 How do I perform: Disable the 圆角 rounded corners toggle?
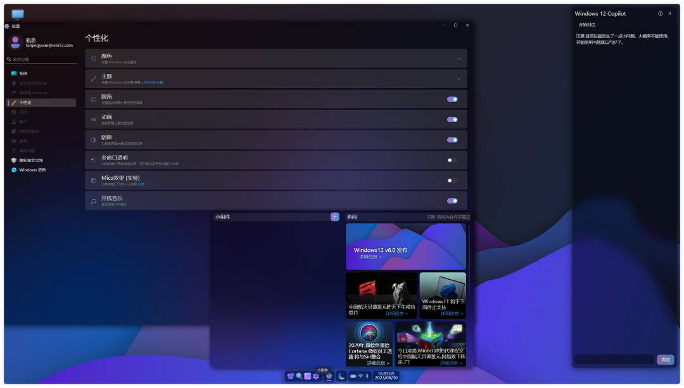[x=452, y=99]
